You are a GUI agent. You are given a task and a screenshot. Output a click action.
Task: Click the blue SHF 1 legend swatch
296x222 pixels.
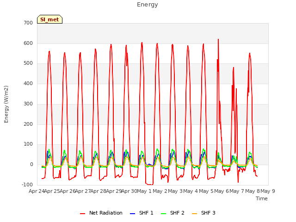(133, 214)
